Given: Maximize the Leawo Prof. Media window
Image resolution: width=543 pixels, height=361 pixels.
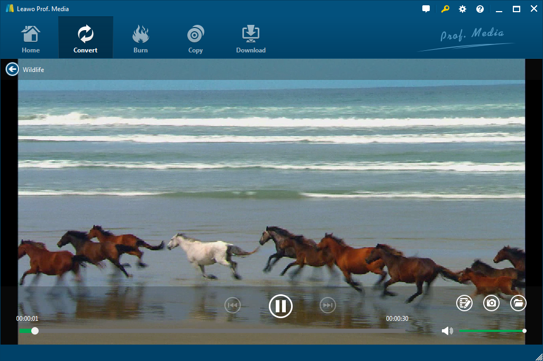Looking at the screenshot, I should [517, 9].
